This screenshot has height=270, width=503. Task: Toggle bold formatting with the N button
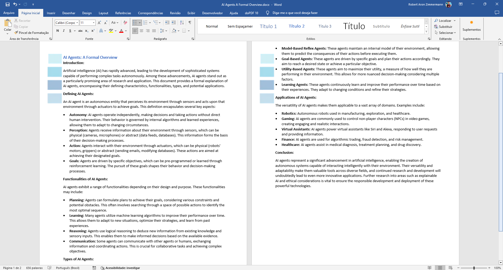58,31
